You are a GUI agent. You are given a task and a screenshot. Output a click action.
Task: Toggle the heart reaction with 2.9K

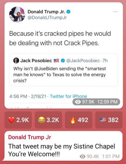point(18,120)
